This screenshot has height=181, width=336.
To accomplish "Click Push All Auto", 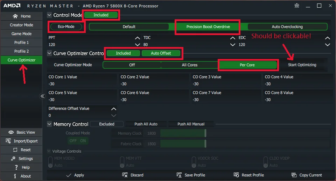I will coord(146,124).
